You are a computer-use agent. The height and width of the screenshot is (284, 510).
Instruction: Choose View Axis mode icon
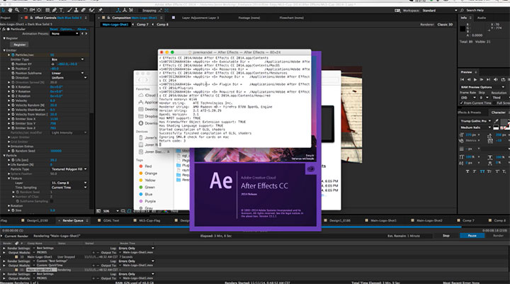click(x=131, y=11)
